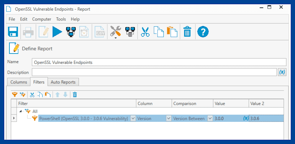Screen dimensions: 295x144
Task: Open the wrench and screwdriver tools icon
Action: click(116, 31)
